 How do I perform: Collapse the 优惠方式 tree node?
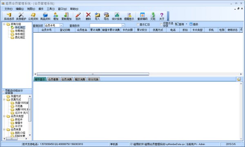(4, 100)
